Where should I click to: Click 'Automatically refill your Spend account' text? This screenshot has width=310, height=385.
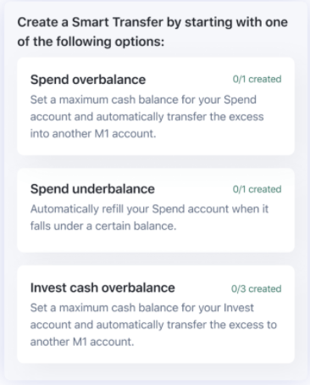(130, 209)
